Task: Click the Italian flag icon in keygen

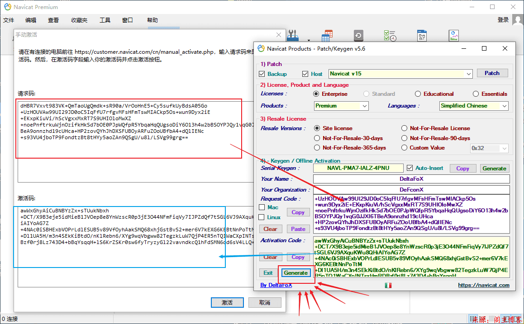Action: 388,285
